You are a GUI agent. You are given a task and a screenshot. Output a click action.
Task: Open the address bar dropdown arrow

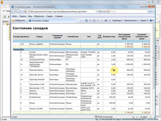click(96, 11)
